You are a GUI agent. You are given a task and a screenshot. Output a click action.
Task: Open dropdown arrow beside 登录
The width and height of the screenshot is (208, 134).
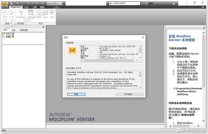pos(164,4)
